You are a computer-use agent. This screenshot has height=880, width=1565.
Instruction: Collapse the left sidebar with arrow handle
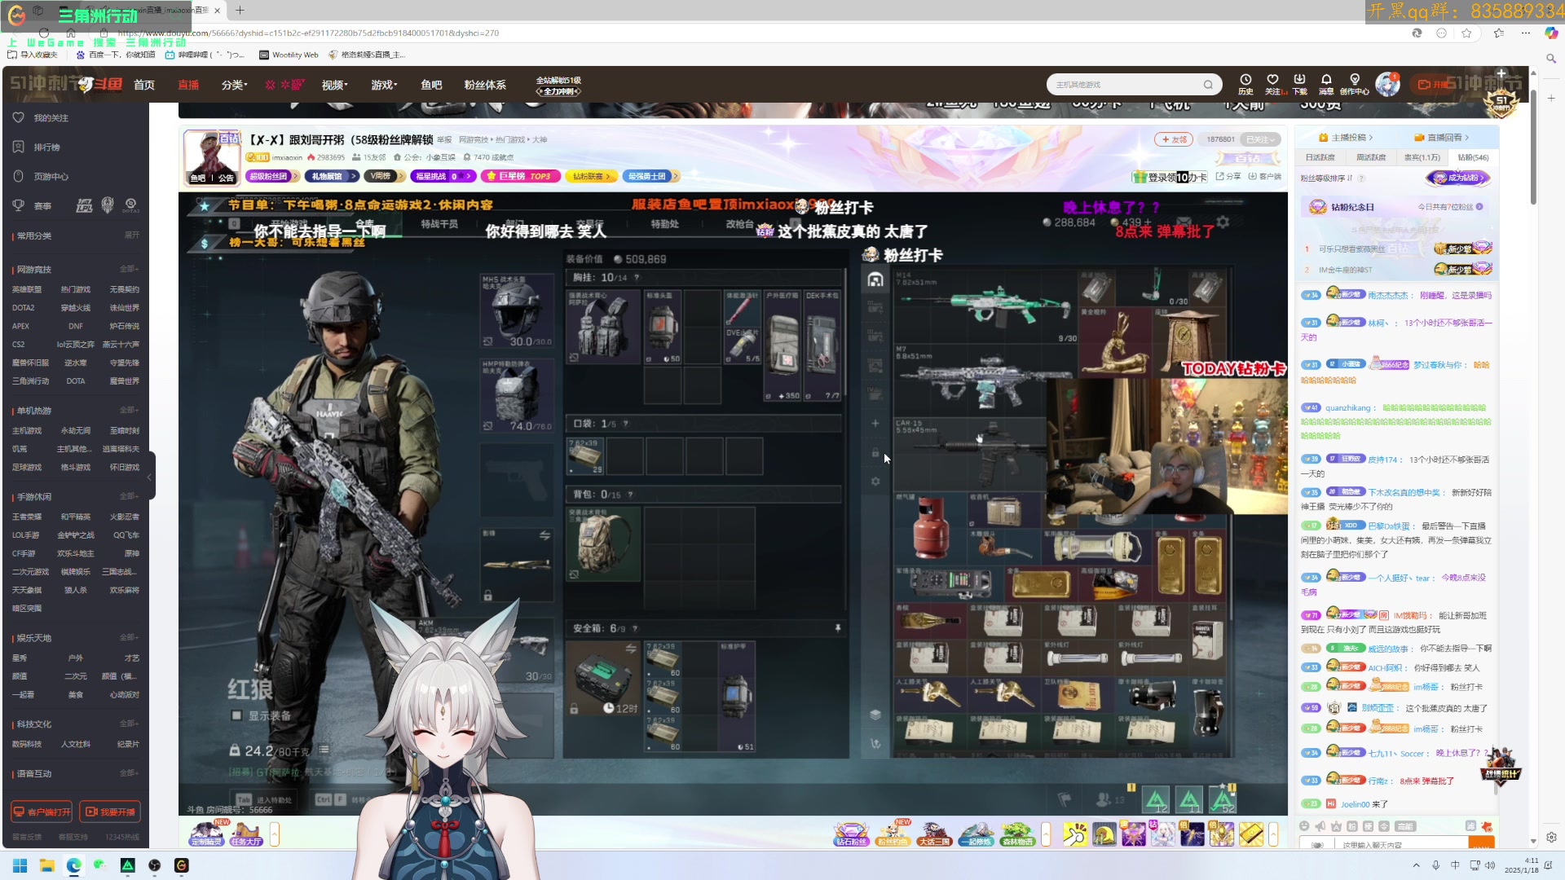[x=150, y=477]
